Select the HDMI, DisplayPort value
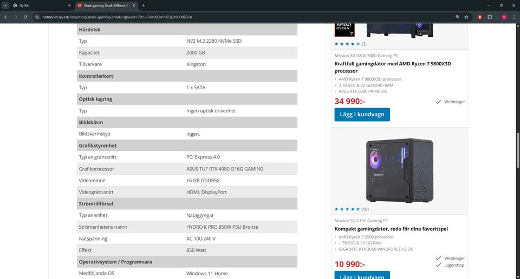 [x=206, y=192]
